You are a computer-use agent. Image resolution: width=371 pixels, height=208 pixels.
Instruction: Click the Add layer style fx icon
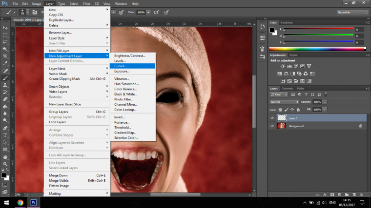[325, 194]
